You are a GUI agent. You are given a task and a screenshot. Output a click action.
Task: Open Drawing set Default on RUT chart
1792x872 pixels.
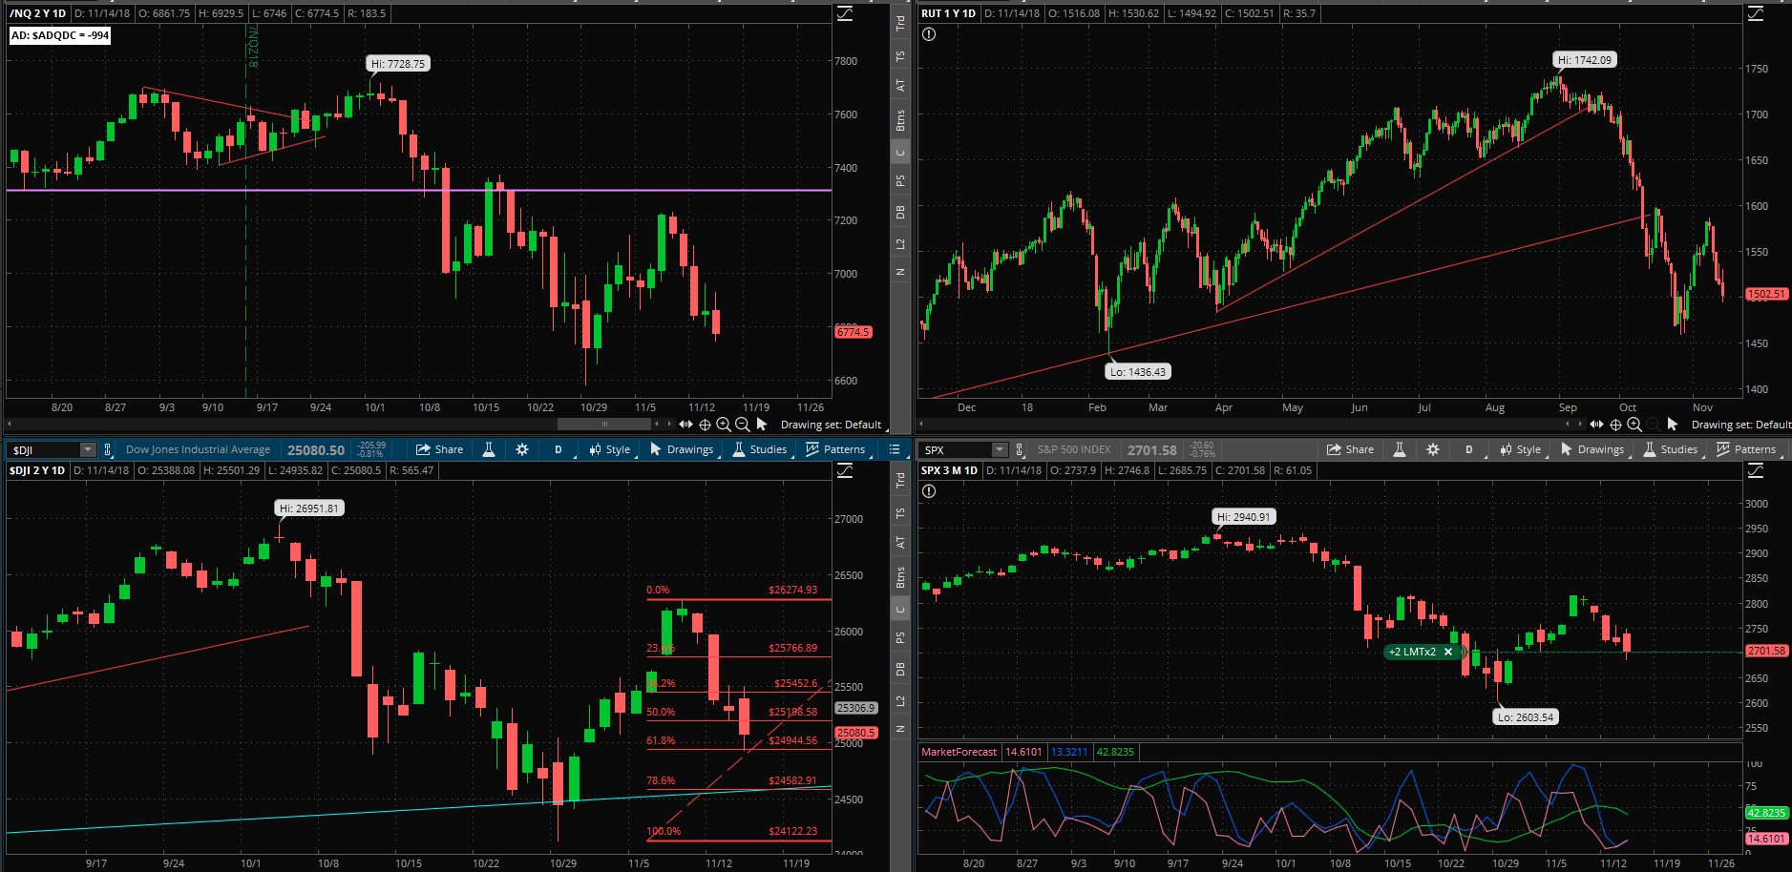click(1741, 425)
